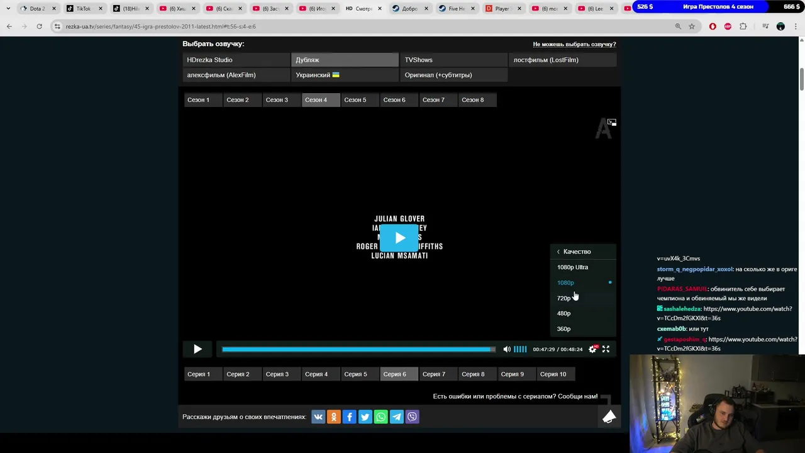Open the Chrome three-dot menu
Screen dimensions: 805x453
coord(796,26)
